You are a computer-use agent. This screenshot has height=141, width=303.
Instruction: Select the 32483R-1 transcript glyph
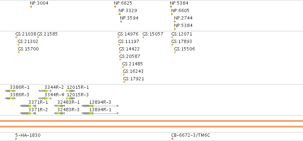pos(59,106)
